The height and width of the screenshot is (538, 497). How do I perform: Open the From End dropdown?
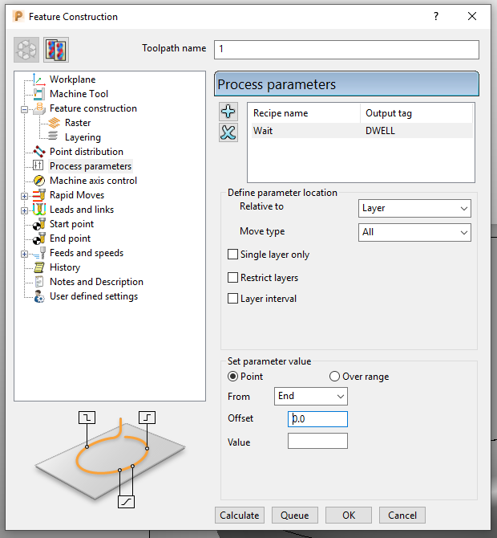coord(311,397)
